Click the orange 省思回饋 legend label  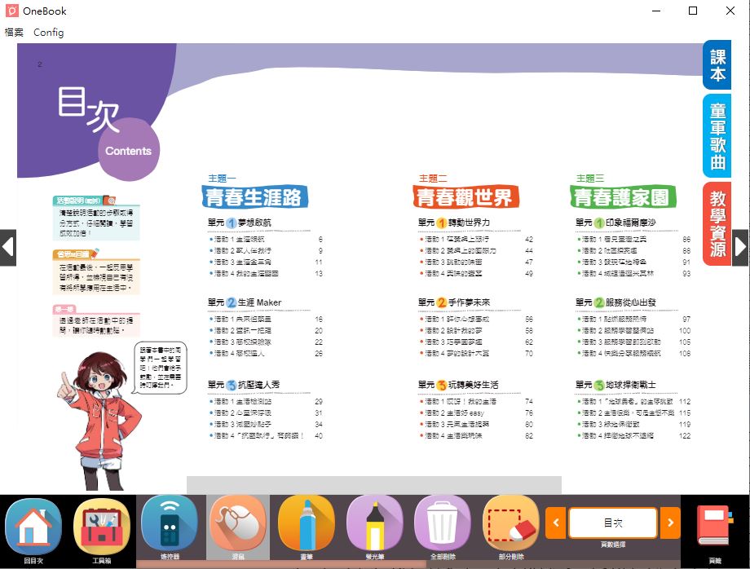click(x=77, y=254)
